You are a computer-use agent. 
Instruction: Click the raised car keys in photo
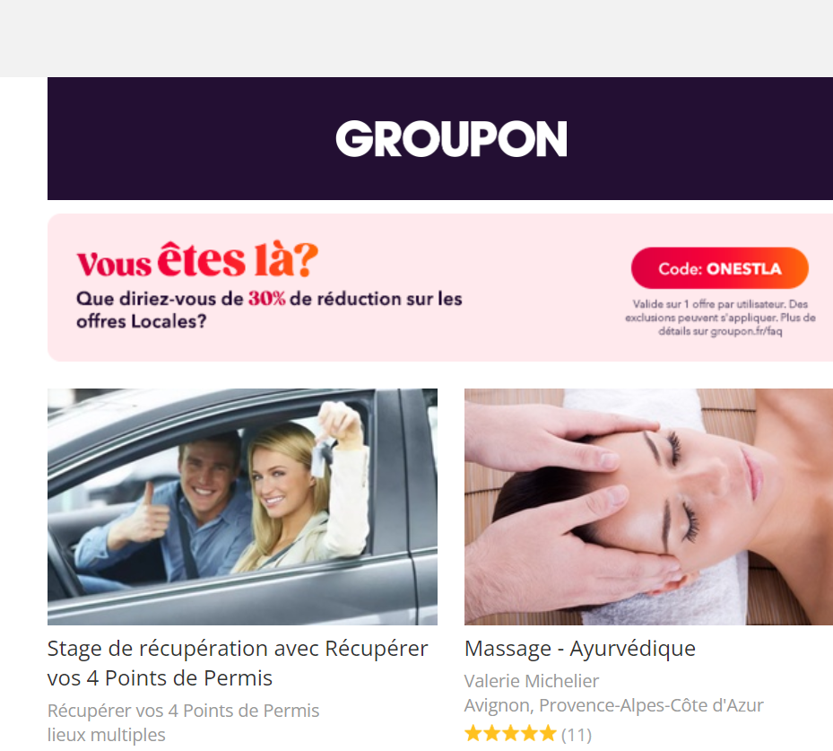coord(323,457)
